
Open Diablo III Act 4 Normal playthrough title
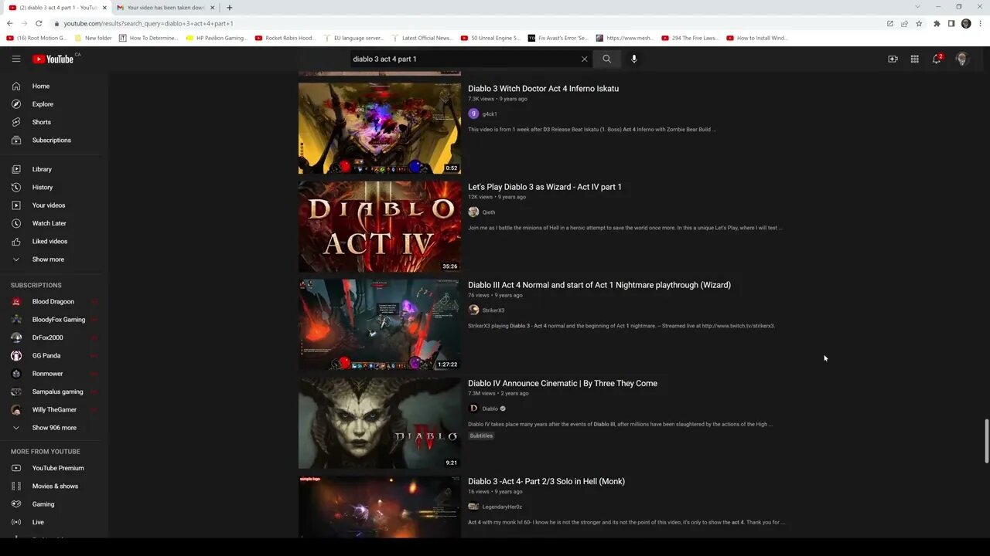(599, 285)
